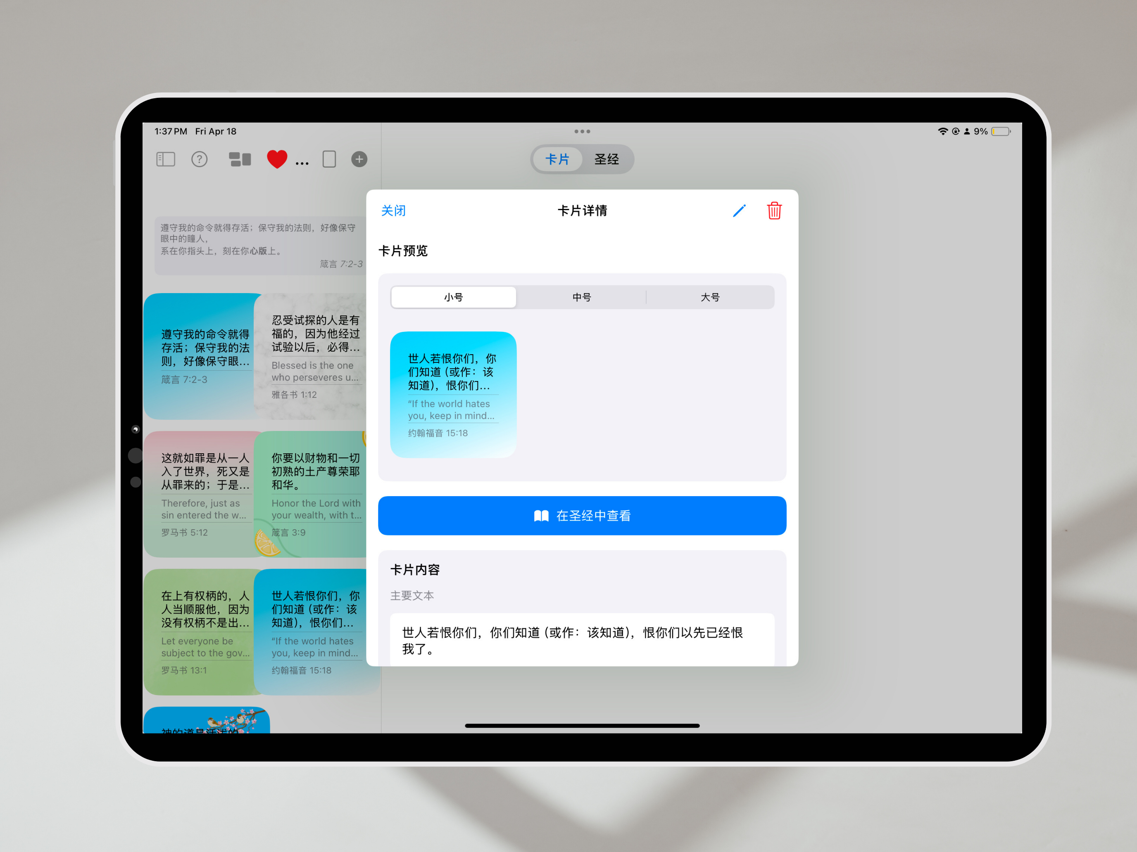Edit card with the pencil icon

point(739,211)
